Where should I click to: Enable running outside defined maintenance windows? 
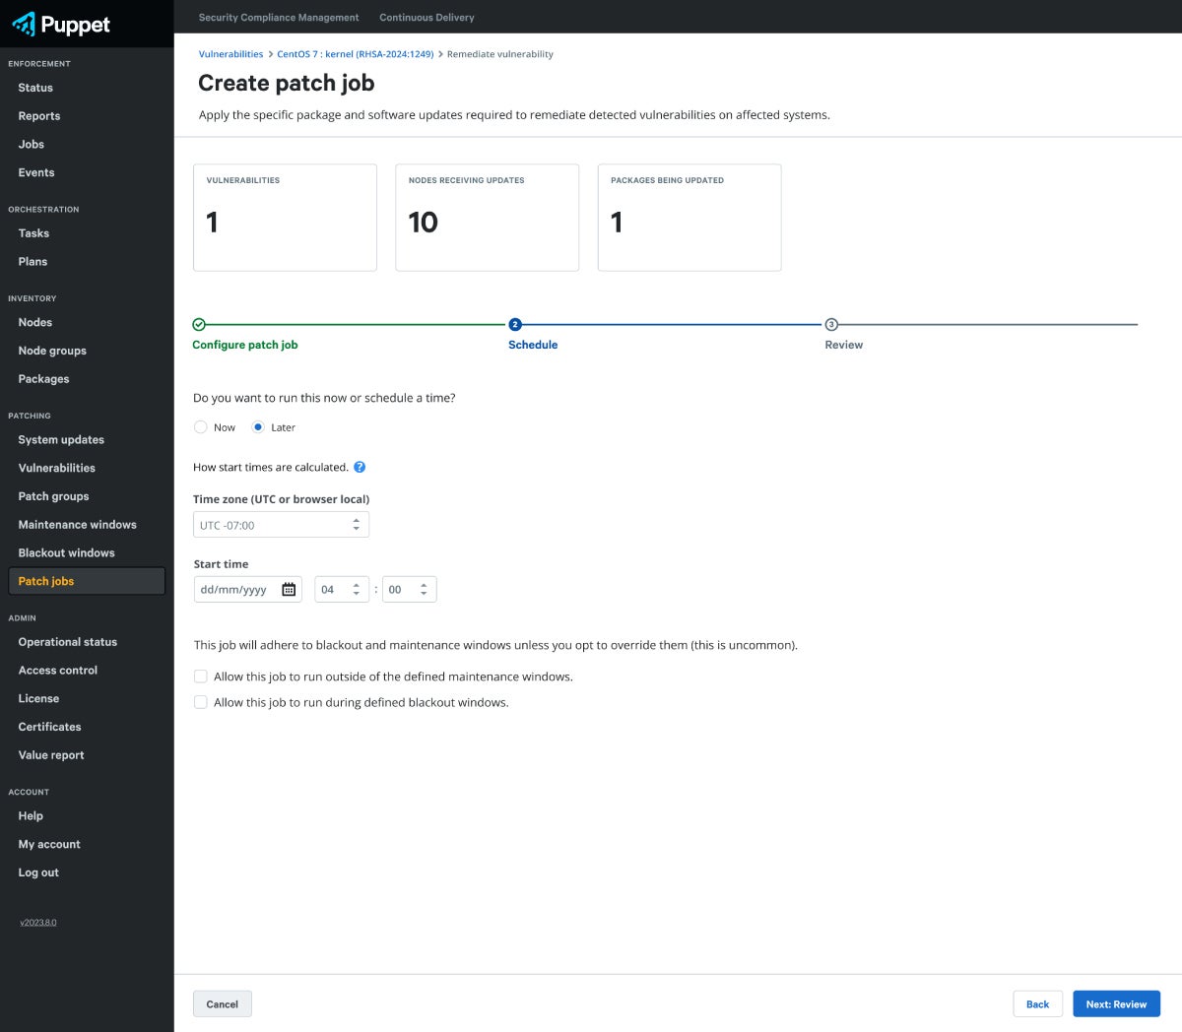click(x=201, y=677)
